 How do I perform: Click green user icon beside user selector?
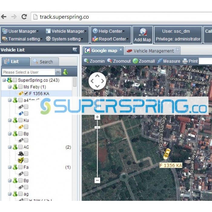65,72
